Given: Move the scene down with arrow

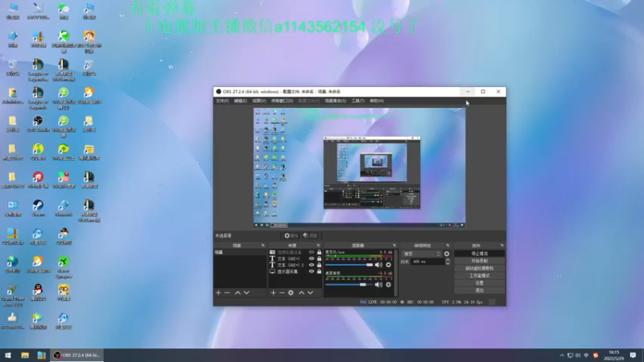Looking at the screenshot, I should click(246, 293).
